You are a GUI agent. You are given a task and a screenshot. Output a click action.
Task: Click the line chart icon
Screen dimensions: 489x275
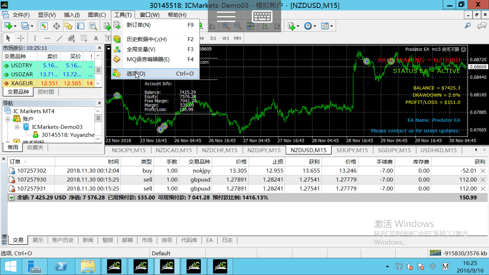(x=212, y=26)
